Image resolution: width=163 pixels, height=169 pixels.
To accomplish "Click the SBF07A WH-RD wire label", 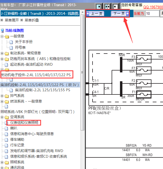I will [x=139, y=155].
